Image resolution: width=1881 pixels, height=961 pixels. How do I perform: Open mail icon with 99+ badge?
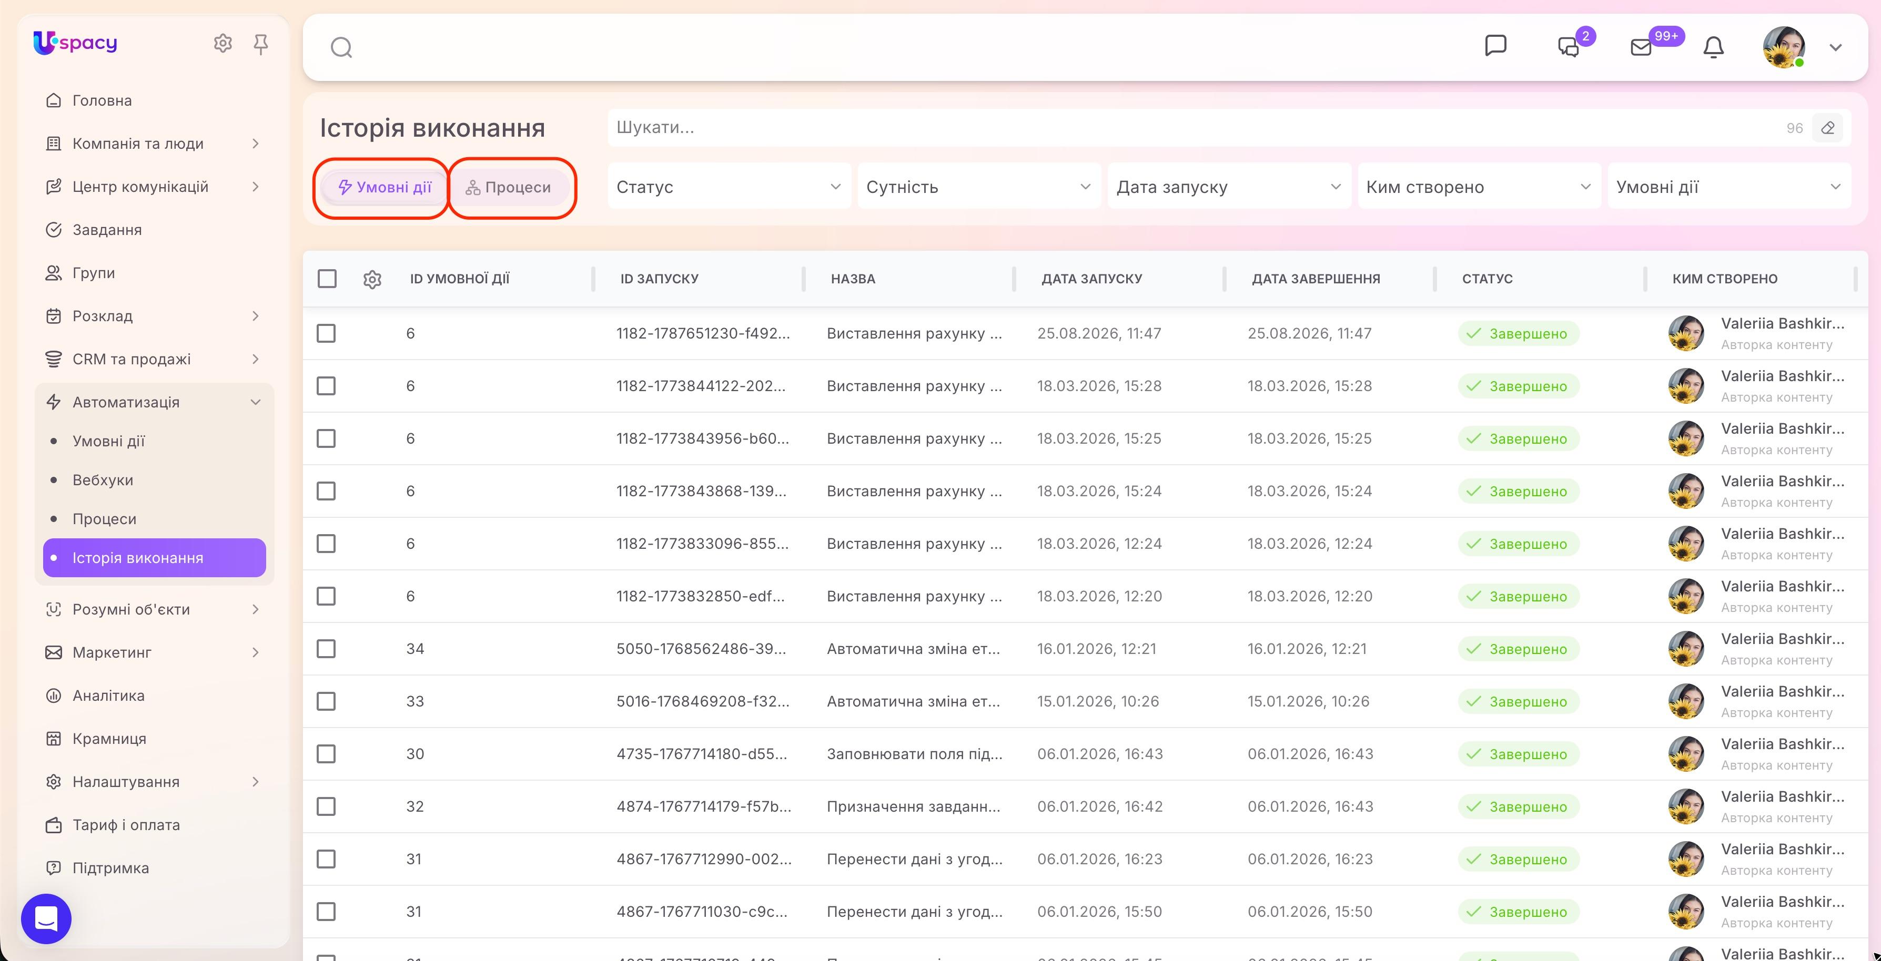1641,47
